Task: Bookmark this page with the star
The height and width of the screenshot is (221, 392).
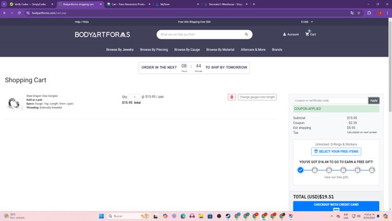Action: tap(359, 13)
